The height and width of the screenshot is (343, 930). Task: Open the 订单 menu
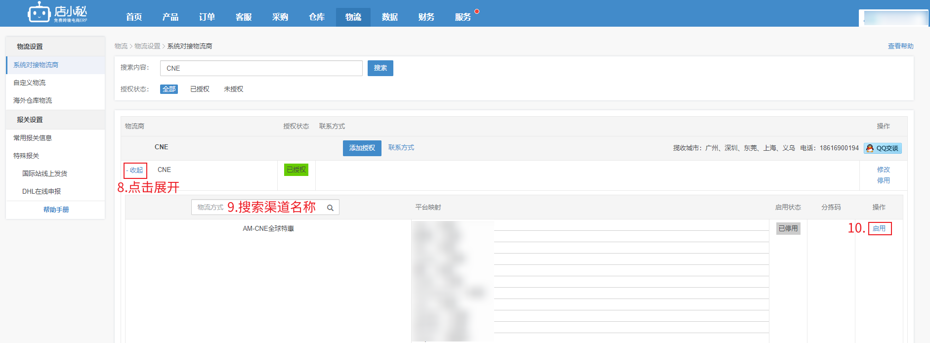207,17
